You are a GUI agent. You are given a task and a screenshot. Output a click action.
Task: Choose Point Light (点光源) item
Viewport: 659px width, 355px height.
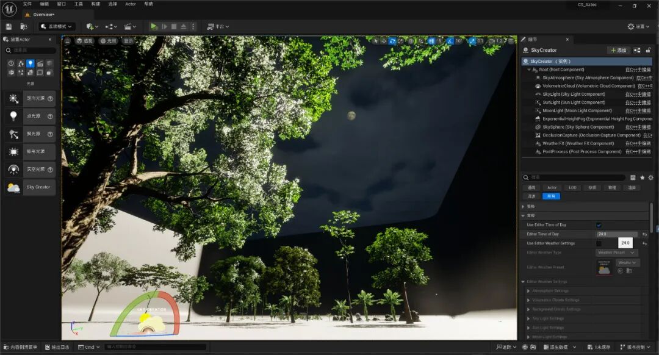(31, 116)
